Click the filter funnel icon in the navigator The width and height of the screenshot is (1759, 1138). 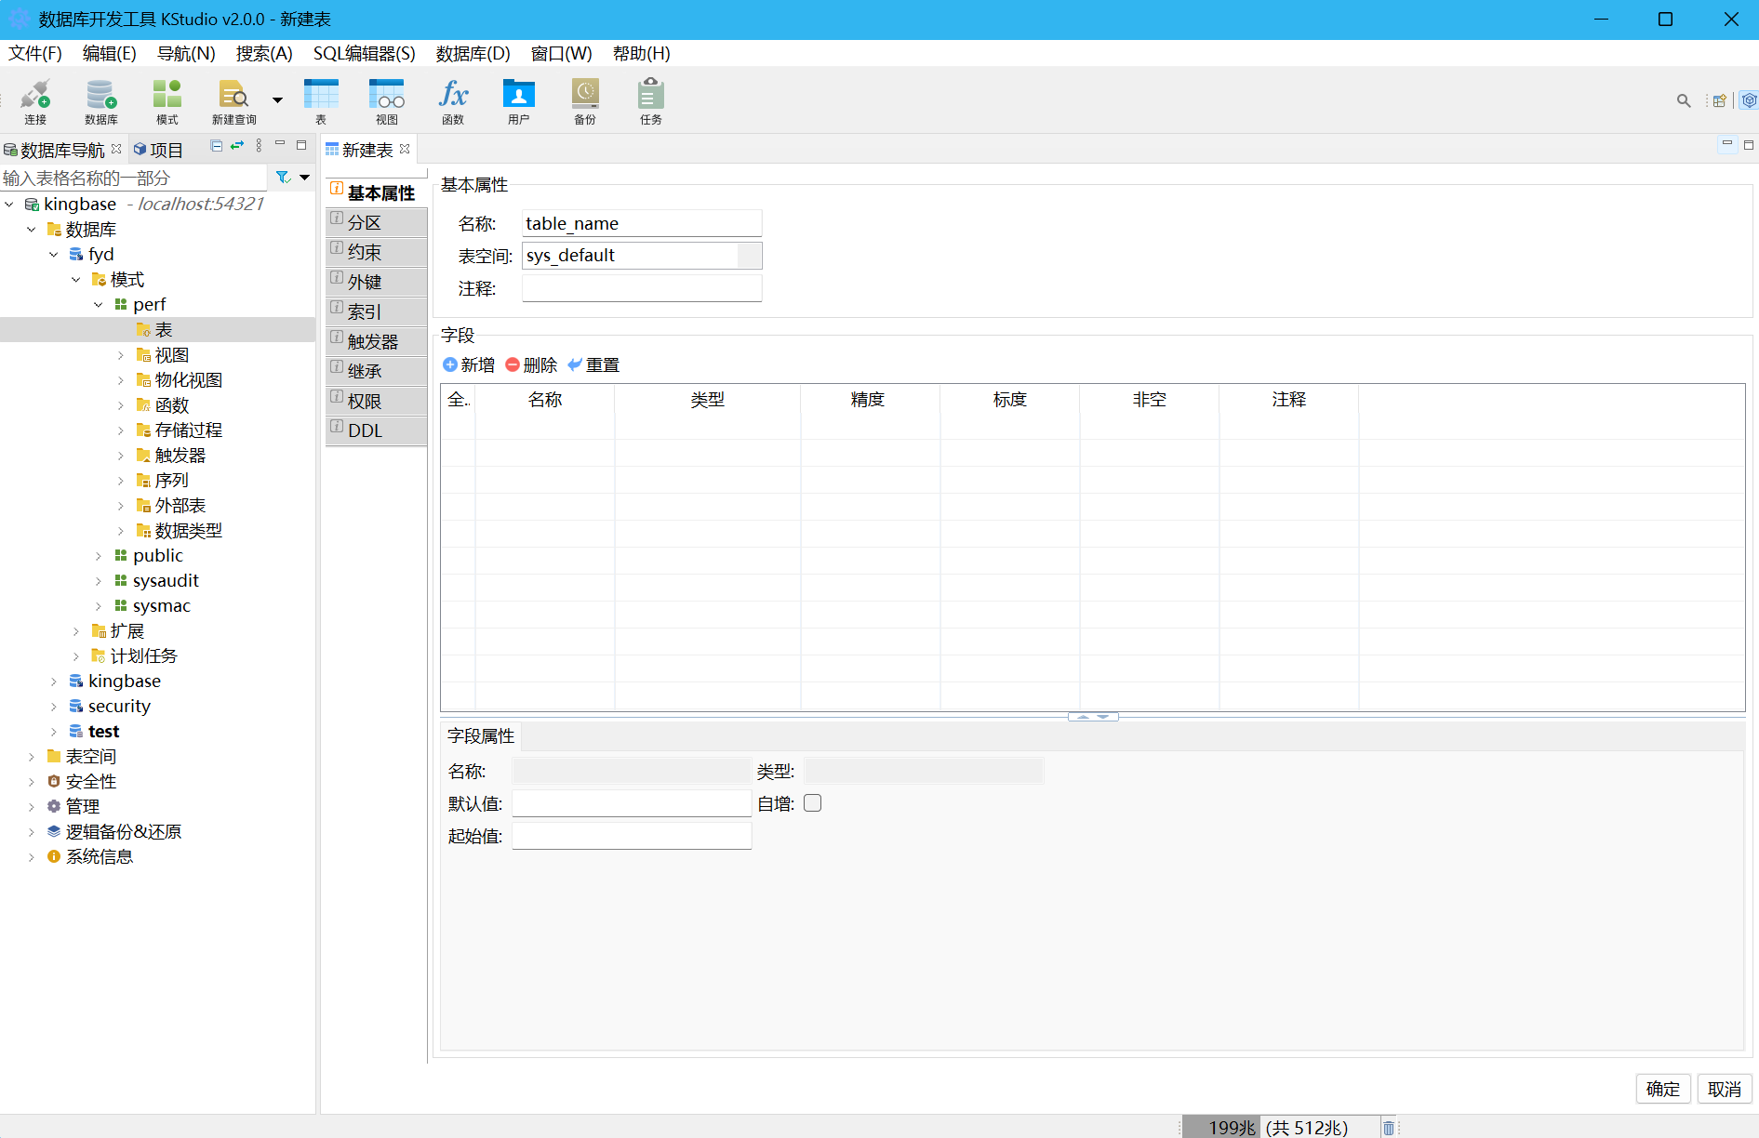[284, 177]
